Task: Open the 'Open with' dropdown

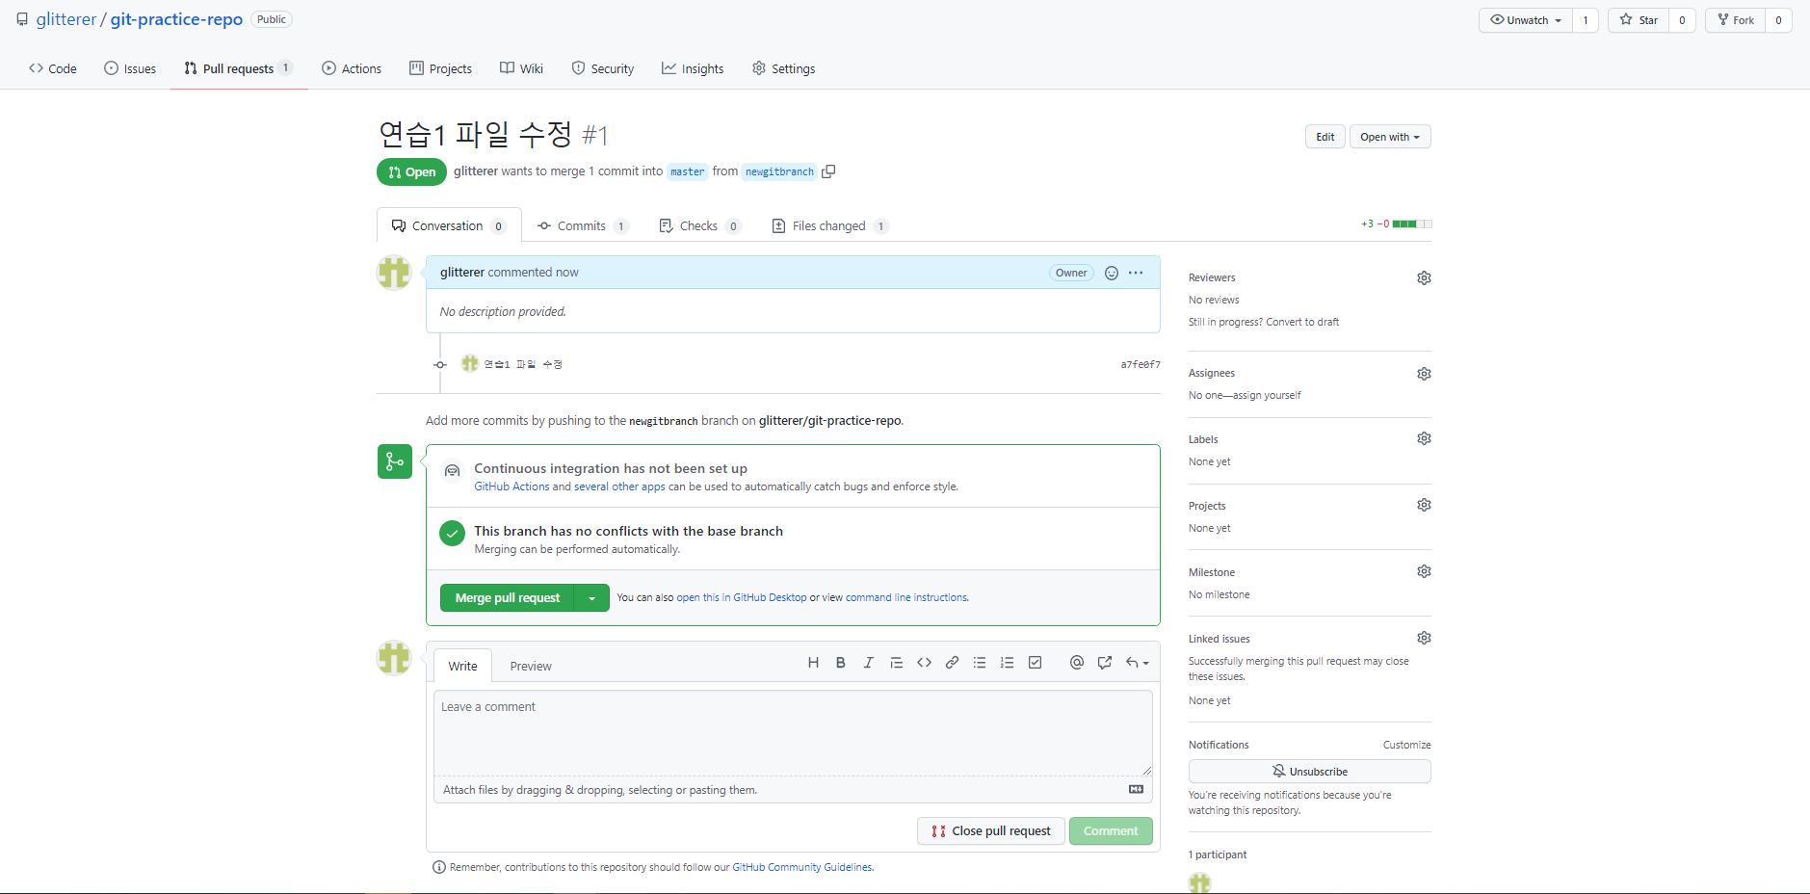Action: [1390, 137]
